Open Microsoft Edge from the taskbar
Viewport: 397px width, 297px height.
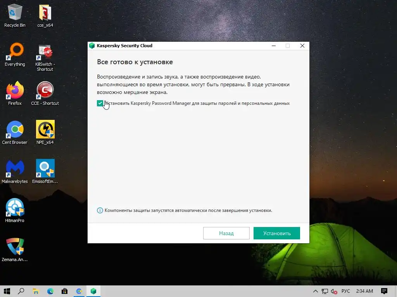pos(50,291)
